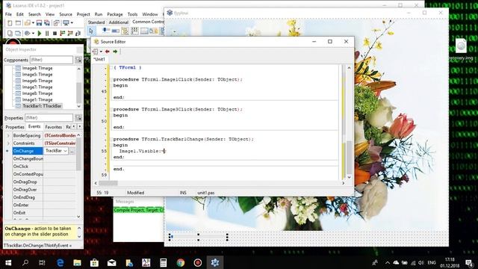Open the Open-file recent dropdown arrow
Viewport: 478px width, 269px height.
pyautogui.click(x=33, y=23)
